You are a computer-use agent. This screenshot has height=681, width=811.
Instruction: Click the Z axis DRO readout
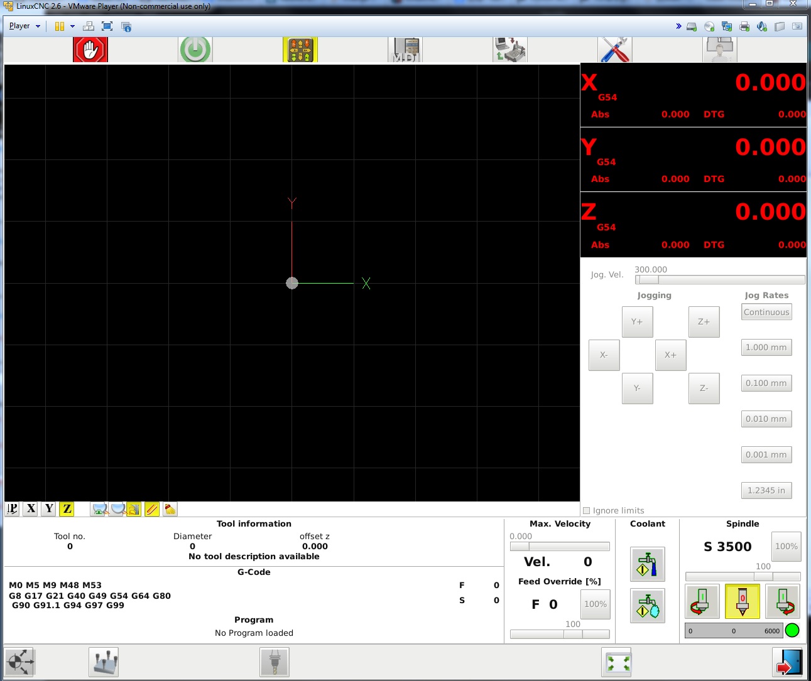tap(694, 225)
